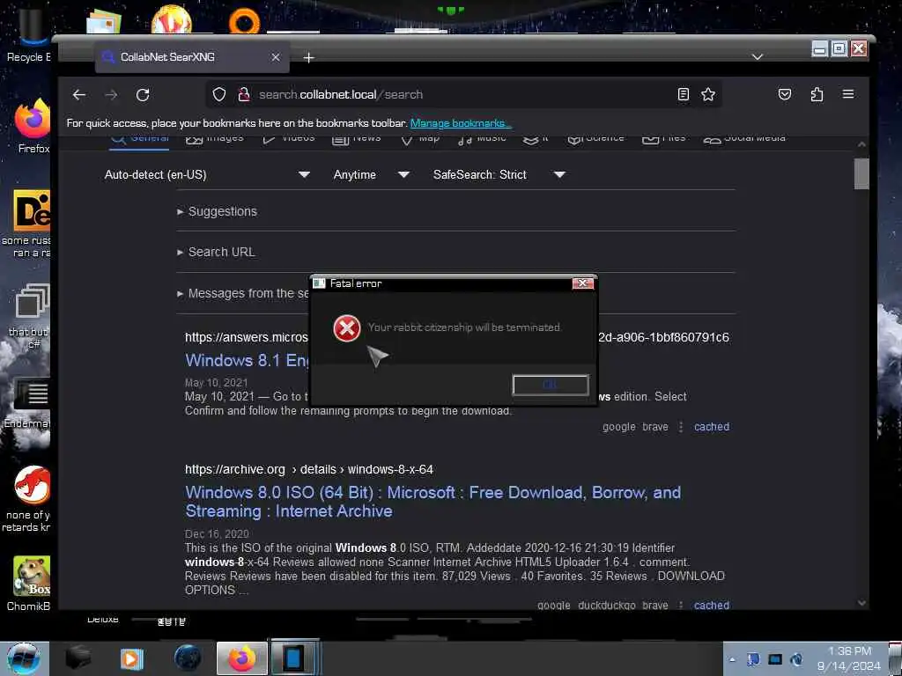Open the black cube app in taskbar
Image resolution: width=902 pixels, height=676 pixels.
[78, 658]
